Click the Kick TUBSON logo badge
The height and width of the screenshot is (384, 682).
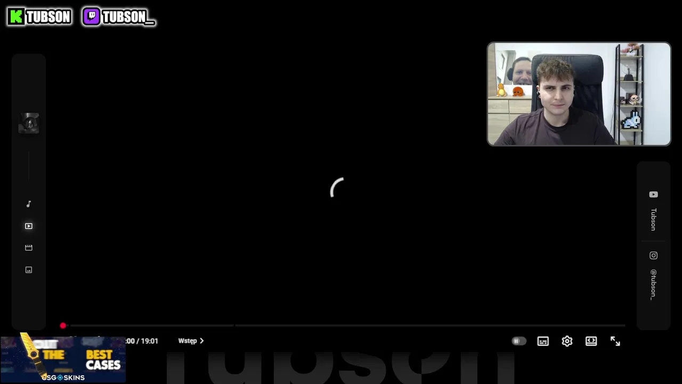[39, 17]
